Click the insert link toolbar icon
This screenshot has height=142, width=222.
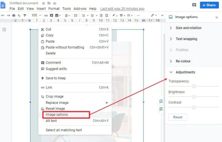coord(46,15)
